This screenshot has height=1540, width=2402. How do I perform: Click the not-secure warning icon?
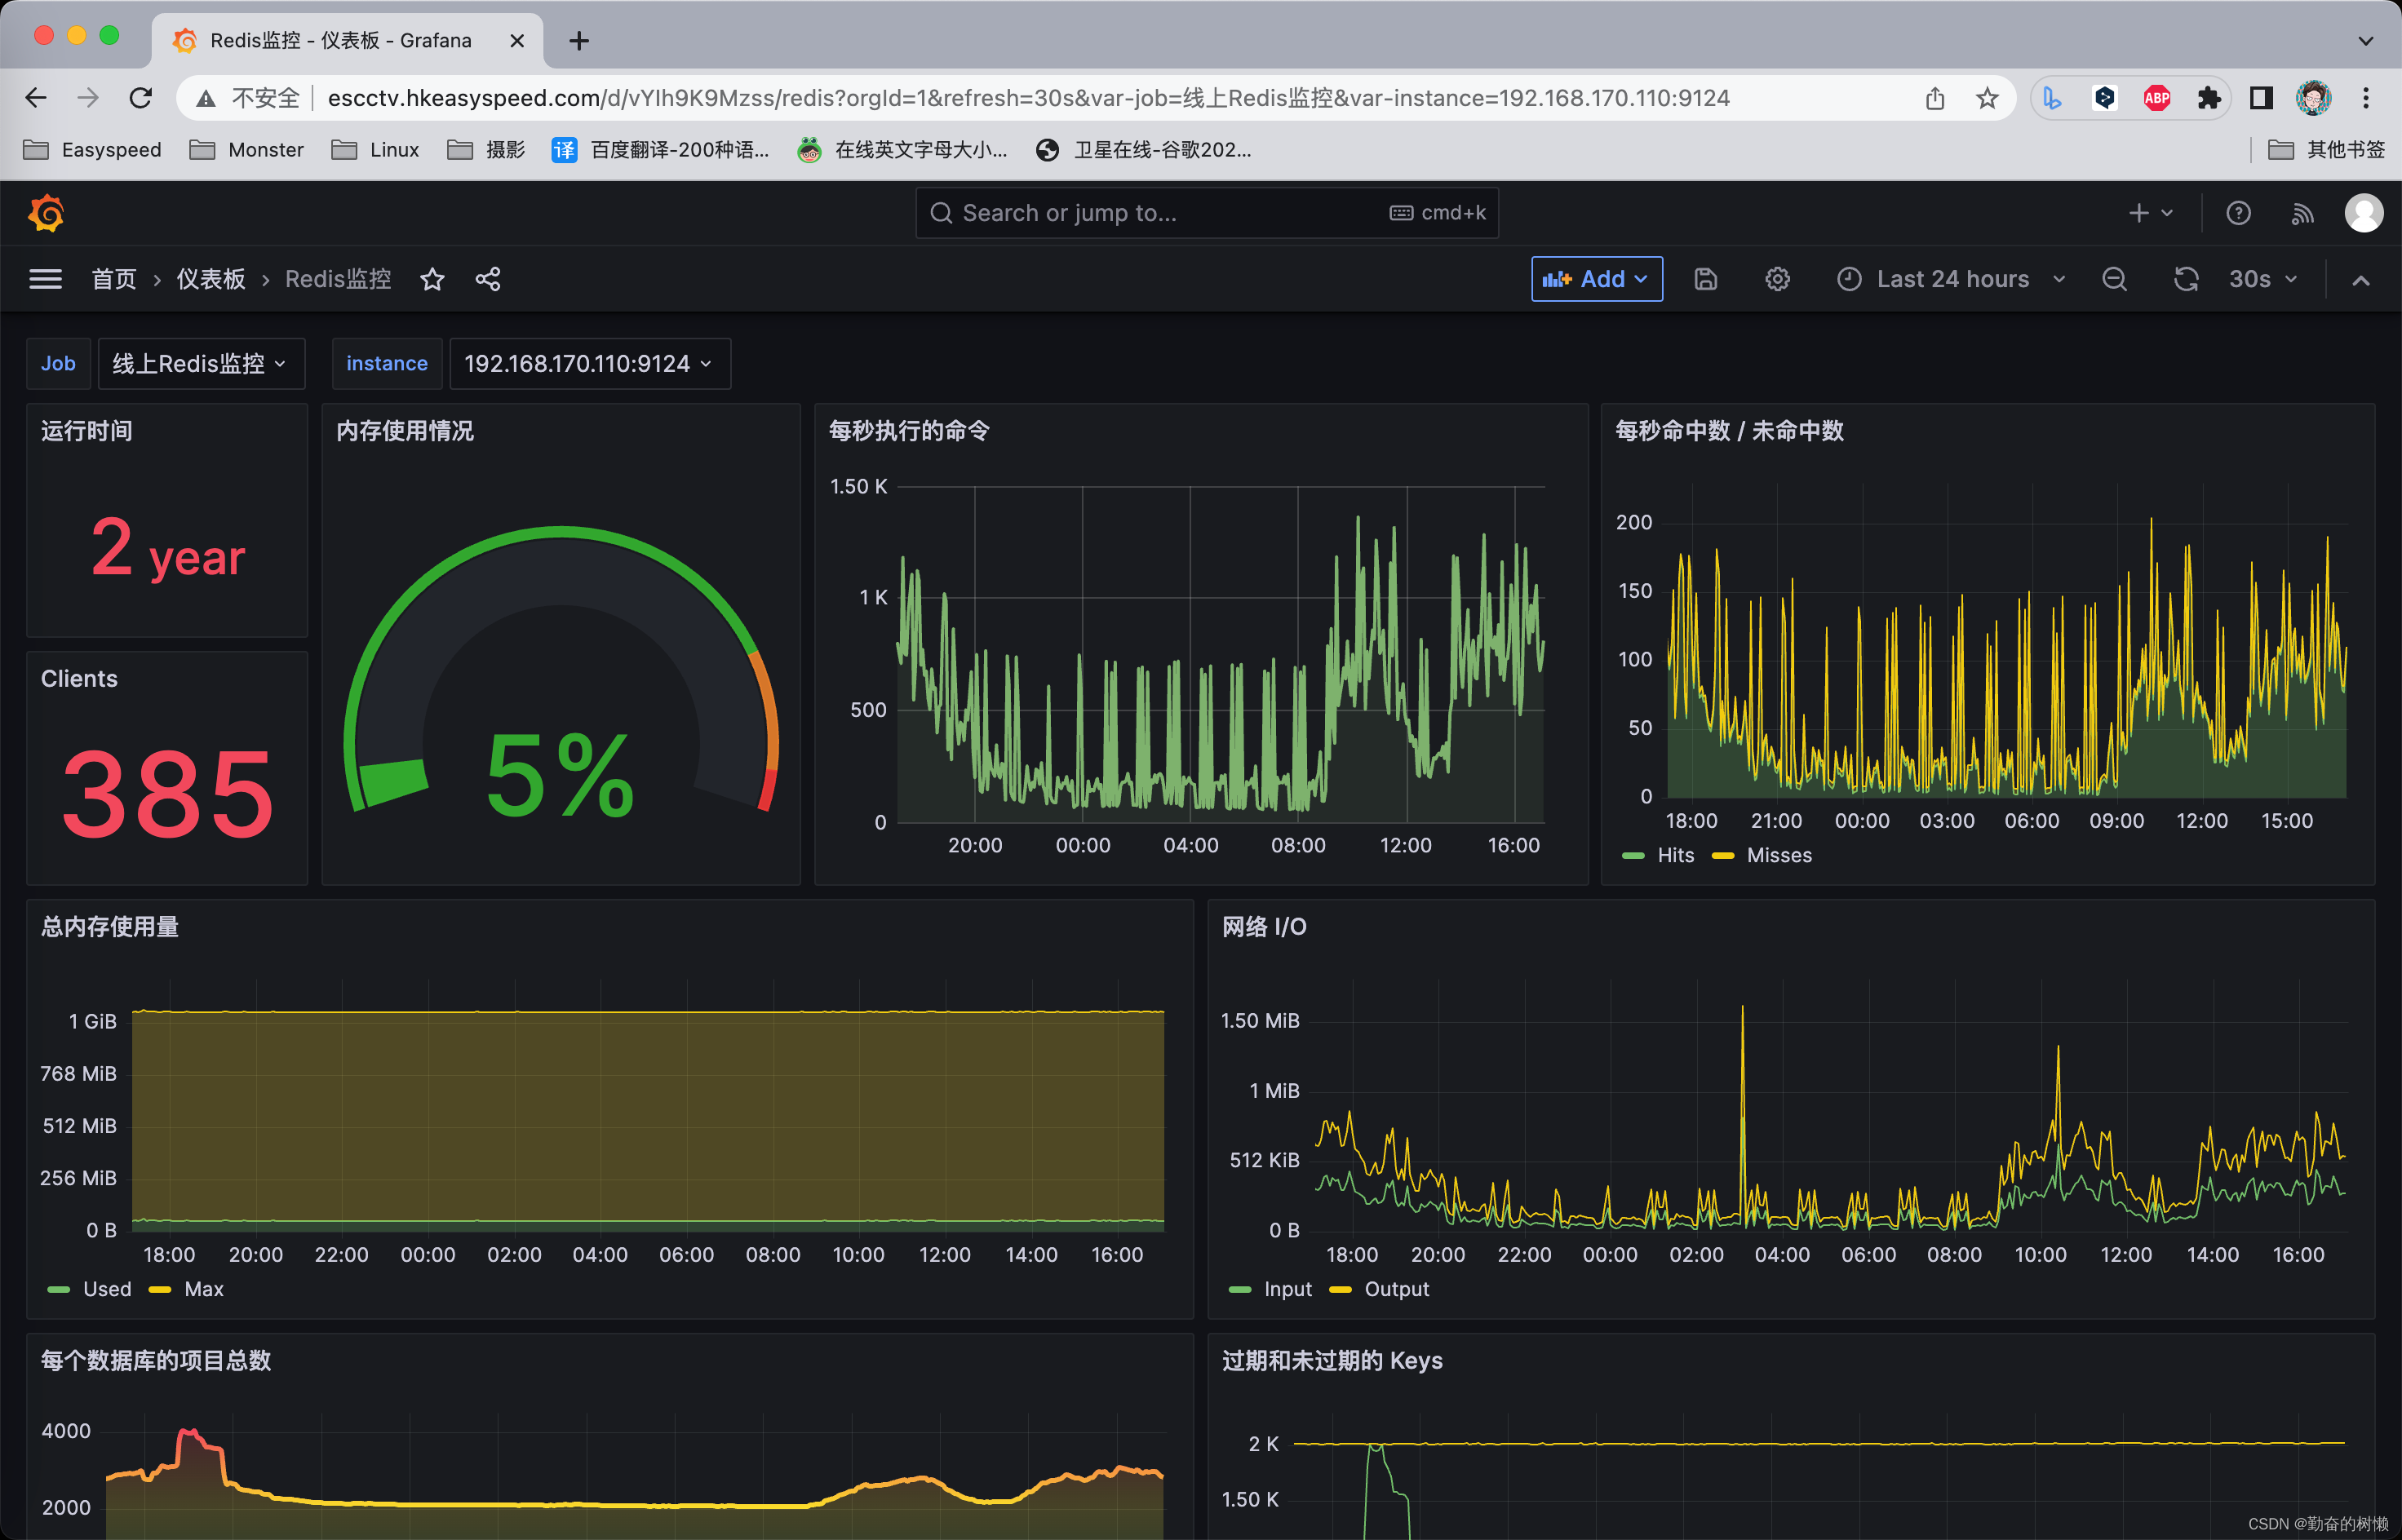tap(206, 98)
